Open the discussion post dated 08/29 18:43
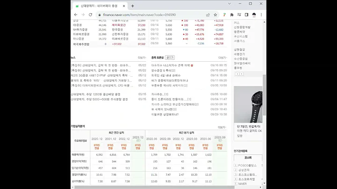This screenshot has width=337, height=189. tap(164, 109)
